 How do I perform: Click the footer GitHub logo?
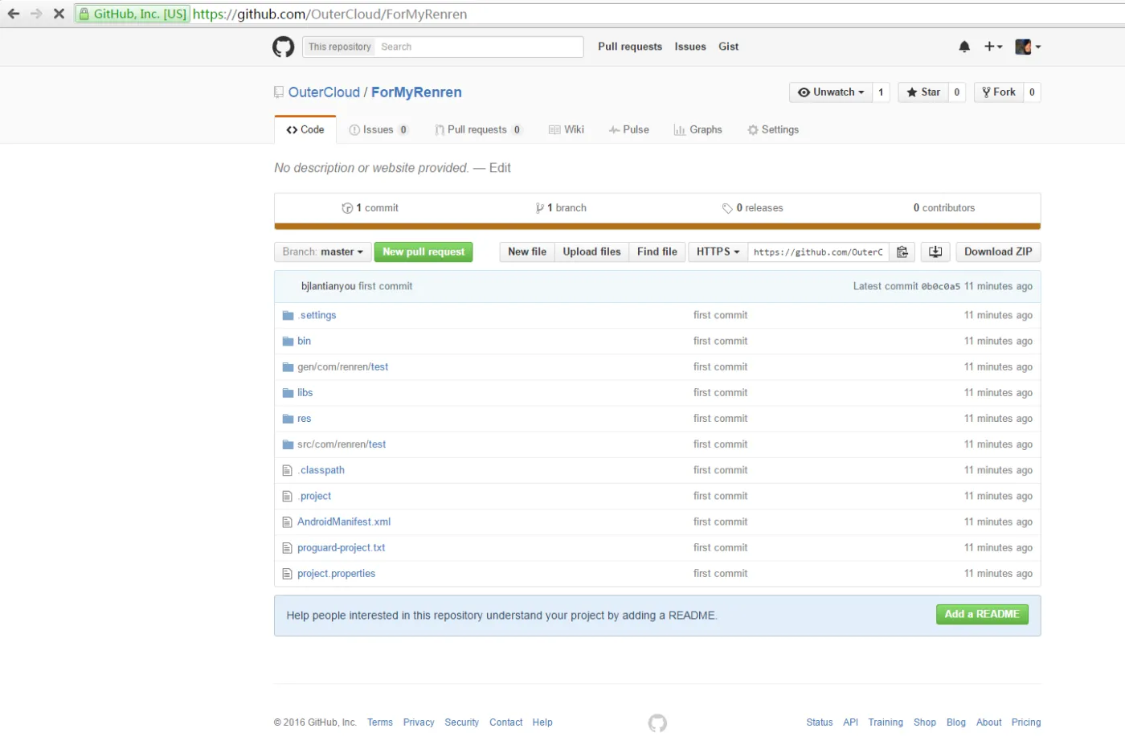(x=657, y=722)
